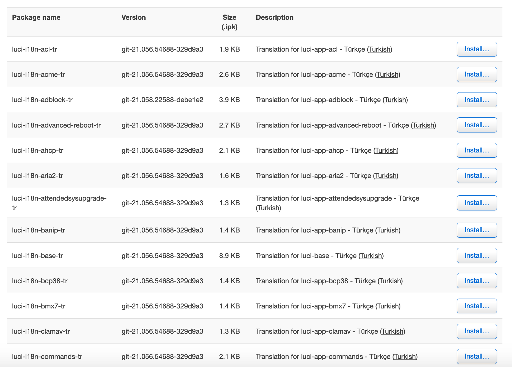Image resolution: width=512 pixels, height=367 pixels.
Task: Install the luci-i18n-attendedsysupgrade-tr package
Action: pos(477,203)
